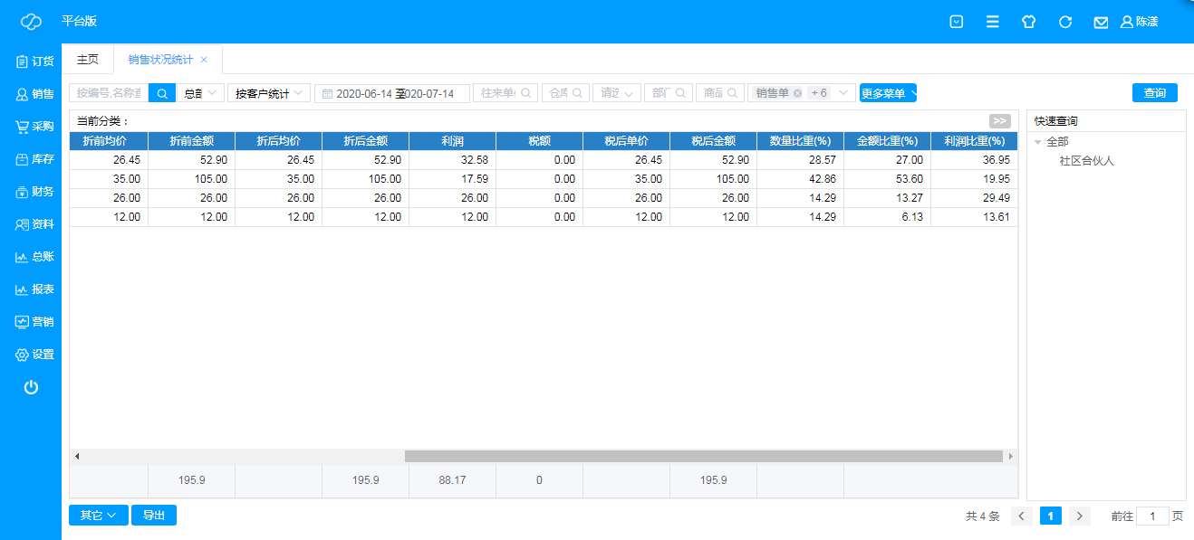
Task: Switch to the 主页 home tab
Action: point(87,60)
